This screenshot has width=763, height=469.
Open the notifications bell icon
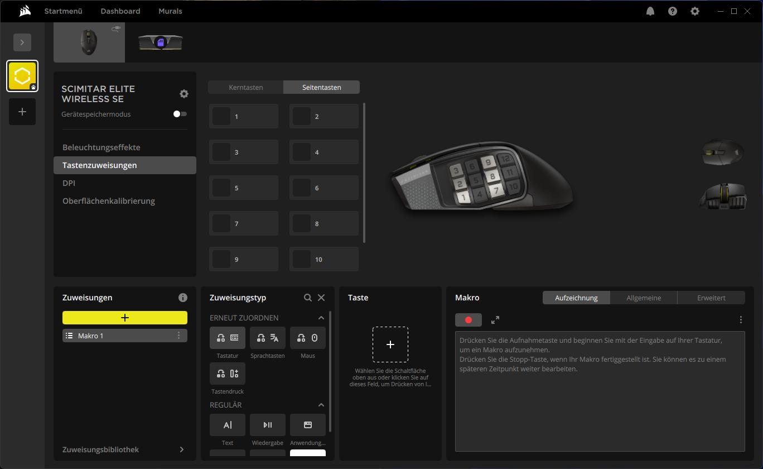pyautogui.click(x=650, y=11)
